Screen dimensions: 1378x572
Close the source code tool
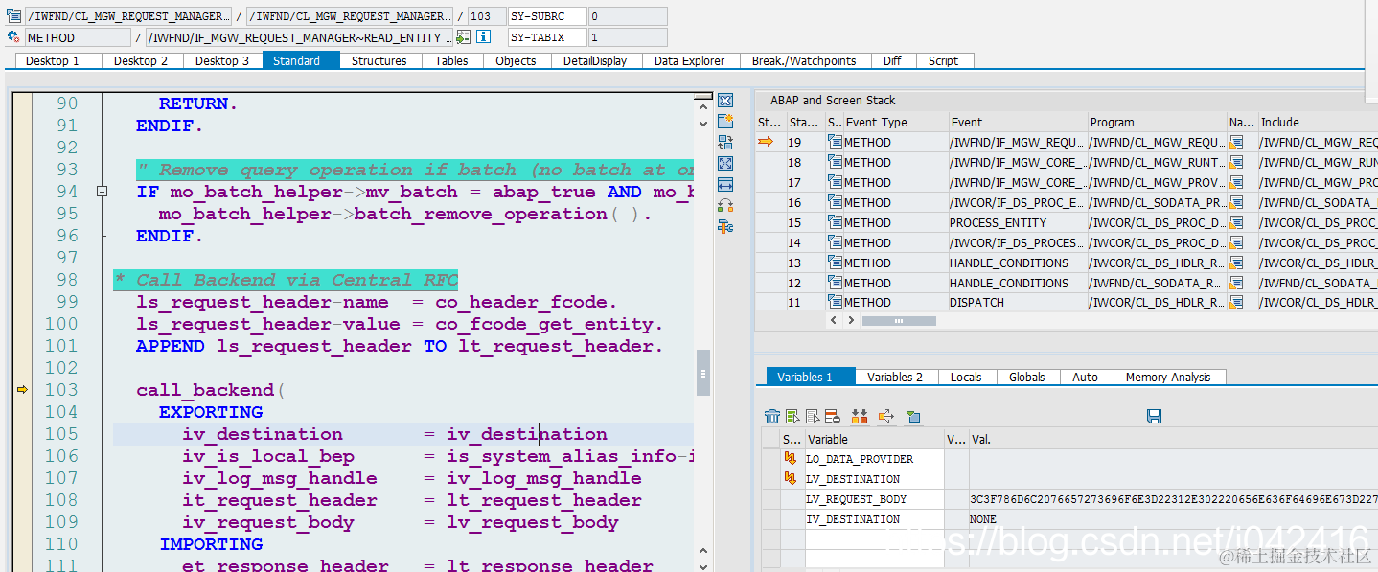[x=725, y=101]
